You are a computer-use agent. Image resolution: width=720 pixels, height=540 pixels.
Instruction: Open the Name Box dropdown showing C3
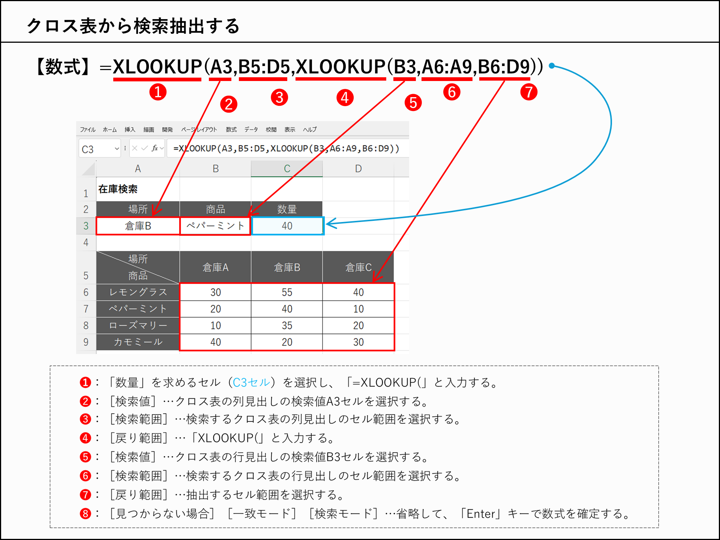[116, 148]
